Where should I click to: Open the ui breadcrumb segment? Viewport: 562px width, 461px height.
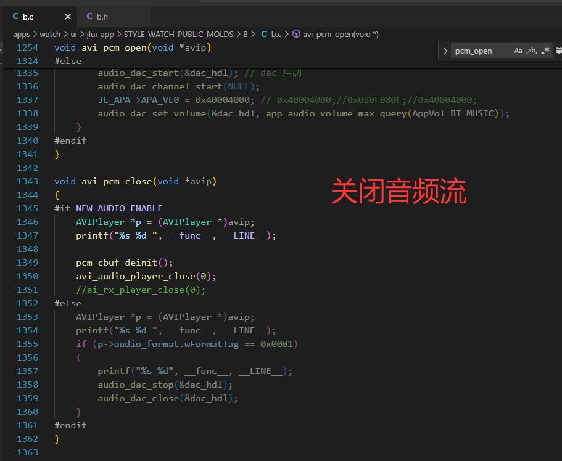point(73,35)
